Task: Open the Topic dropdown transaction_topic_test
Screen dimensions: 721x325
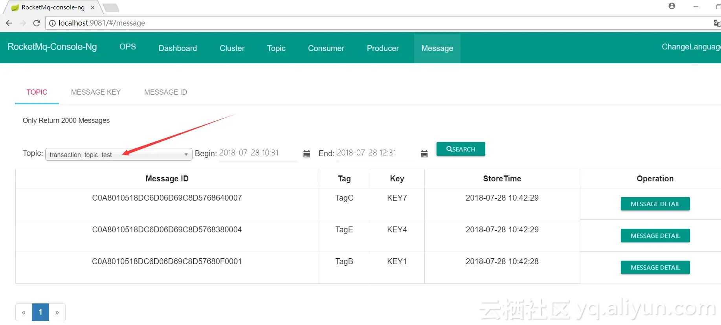Action: point(119,154)
